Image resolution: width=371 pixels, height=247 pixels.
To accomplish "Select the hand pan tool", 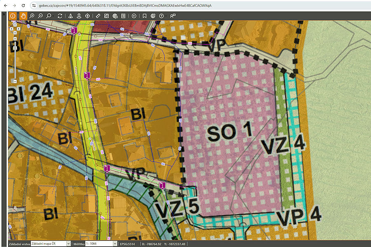I will 23,16.
